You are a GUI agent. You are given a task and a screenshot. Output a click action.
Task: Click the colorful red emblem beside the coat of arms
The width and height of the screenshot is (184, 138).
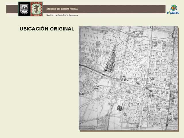click(37, 9)
